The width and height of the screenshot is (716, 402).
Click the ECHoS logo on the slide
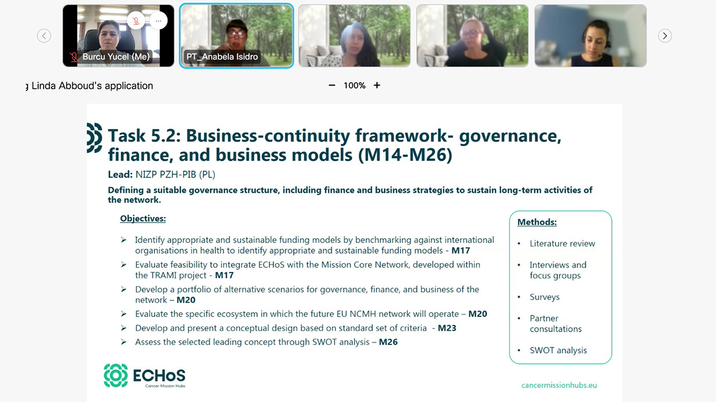tap(144, 376)
